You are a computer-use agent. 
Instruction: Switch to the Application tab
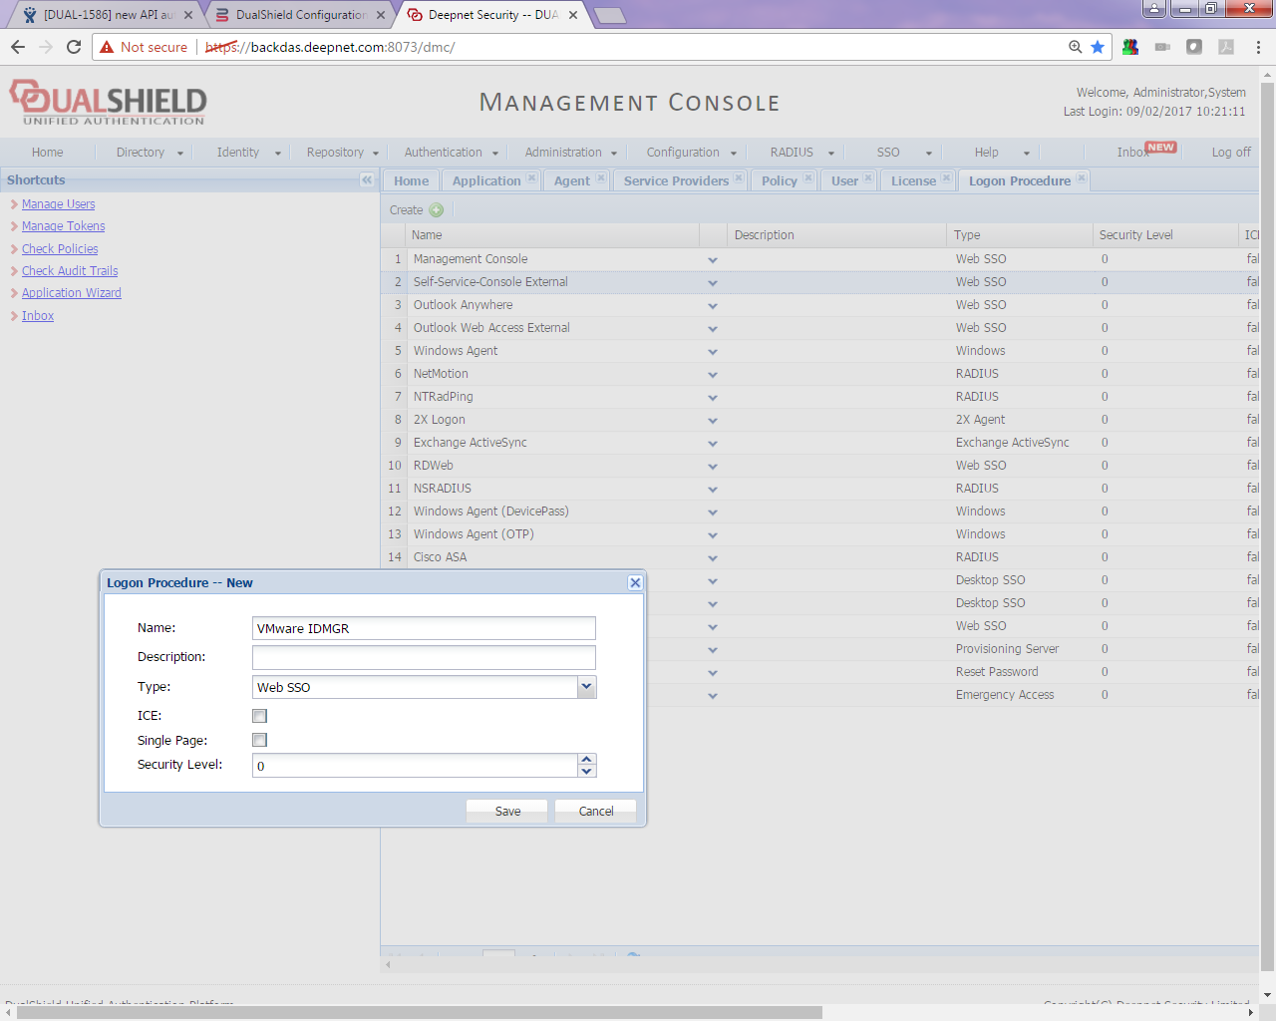coord(486,181)
